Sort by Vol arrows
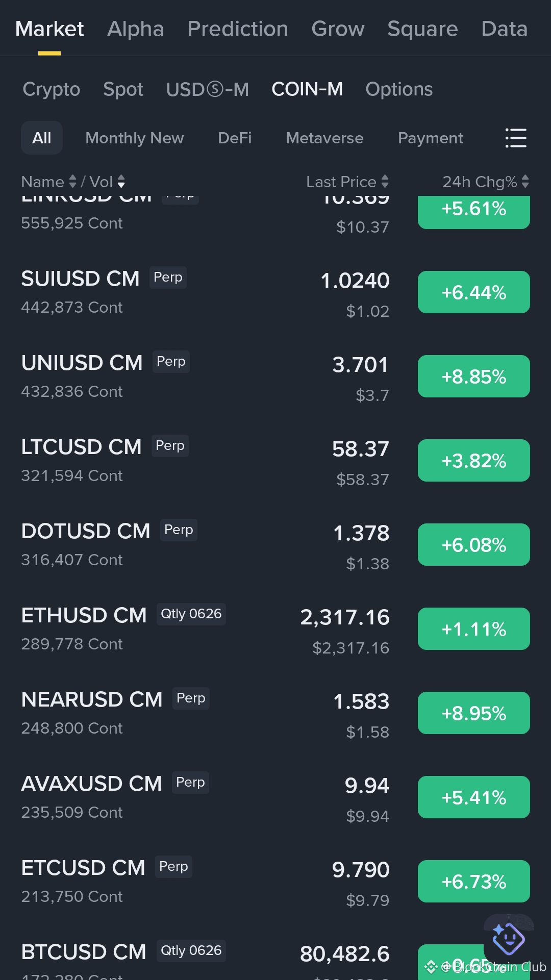The image size is (551, 980). (x=121, y=182)
